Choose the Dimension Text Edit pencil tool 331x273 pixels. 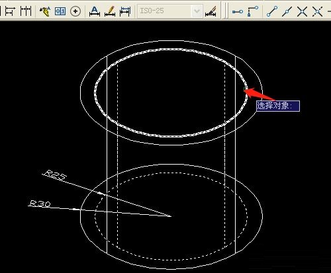tap(110, 11)
